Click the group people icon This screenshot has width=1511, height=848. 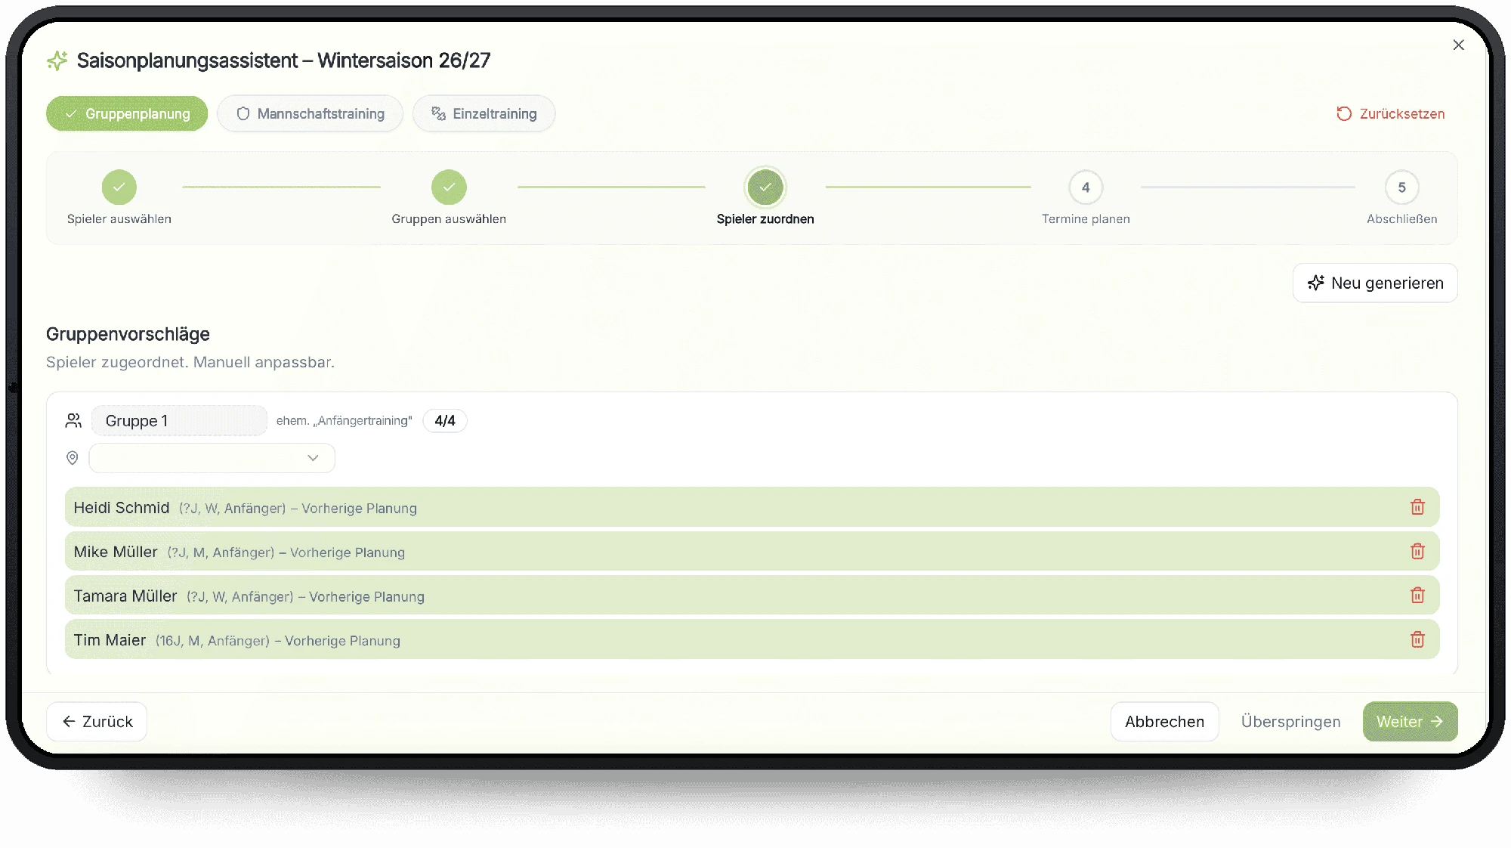pos(73,421)
